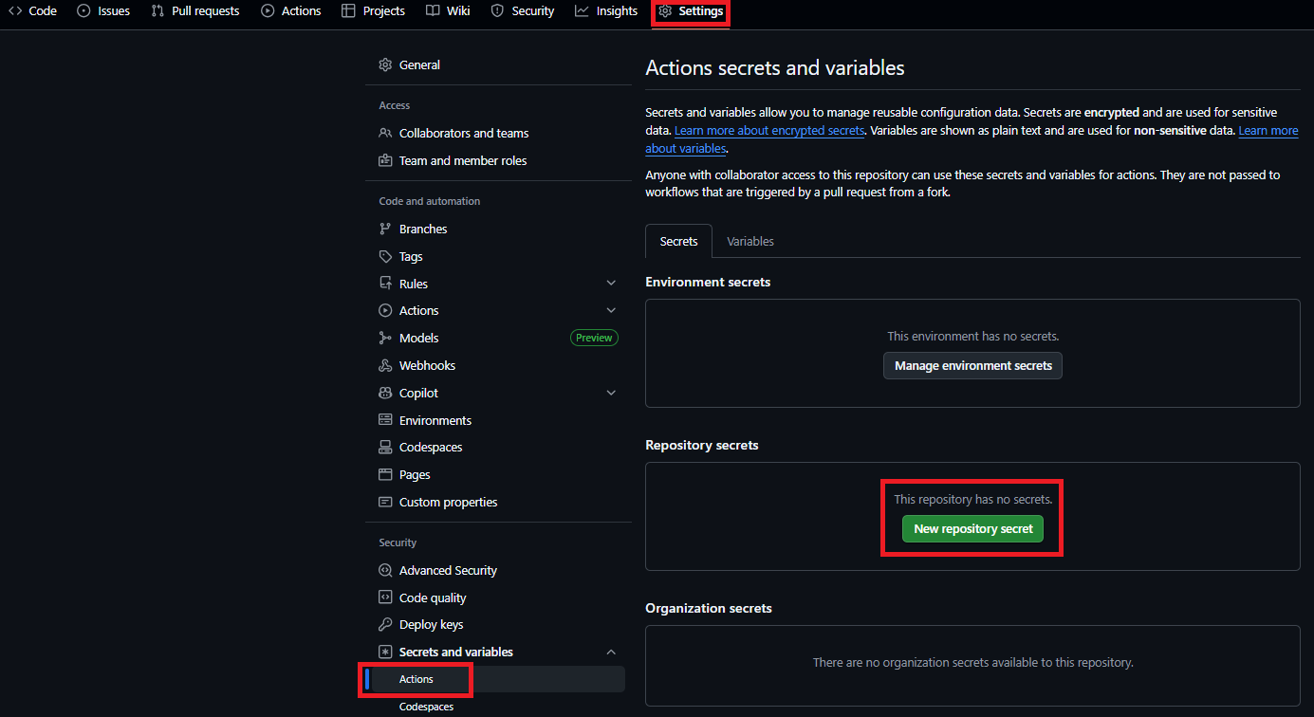Image resolution: width=1314 pixels, height=717 pixels.
Task: Select the Settings tab
Action: (x=692, y=11)
